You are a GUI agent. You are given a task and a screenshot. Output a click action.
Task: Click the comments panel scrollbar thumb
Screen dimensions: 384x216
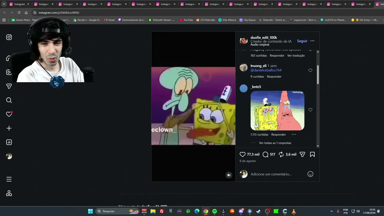tap(318, 74)
